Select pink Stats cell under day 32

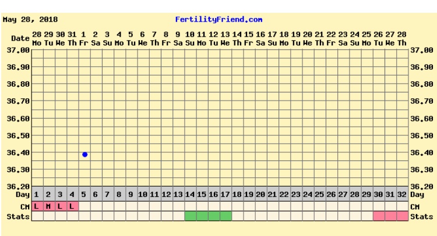(x=402, y=216)
